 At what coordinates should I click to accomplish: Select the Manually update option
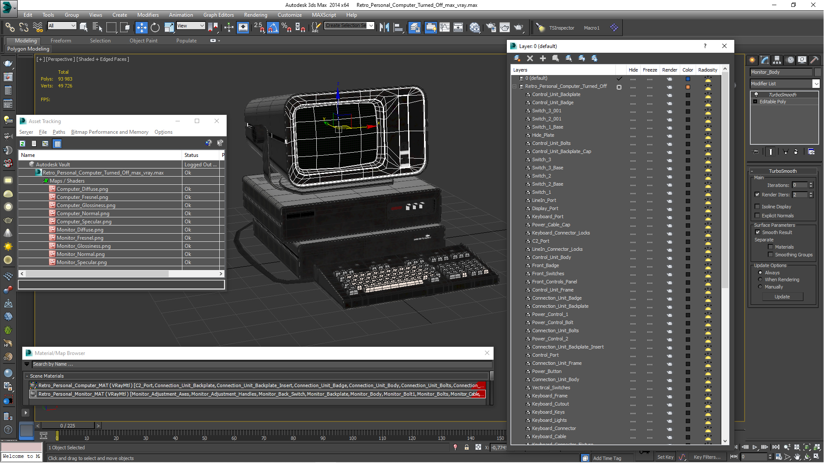[760, 287]
